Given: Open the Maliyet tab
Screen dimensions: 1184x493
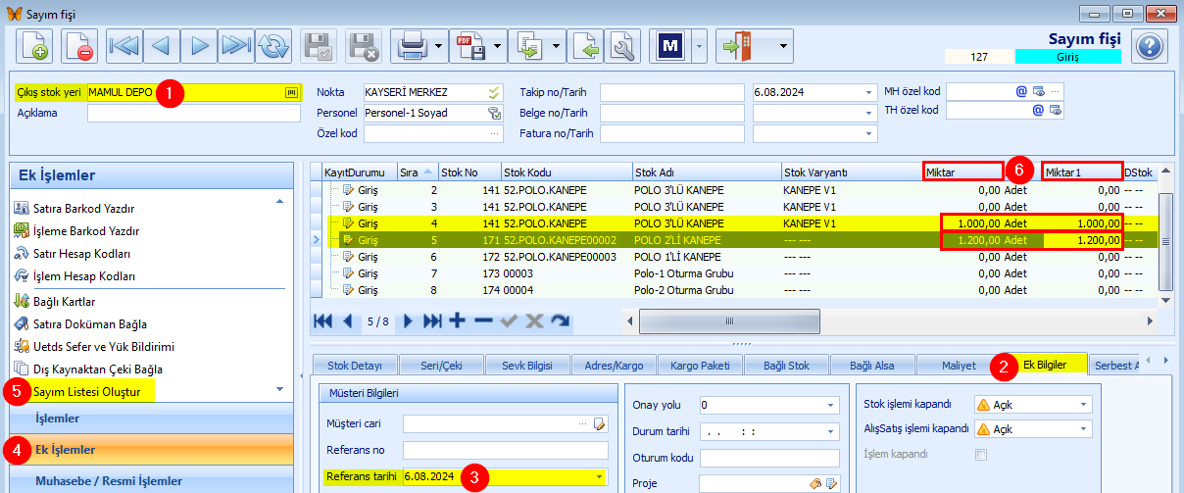Looking at the screenshot, I should tap(958, 365).
